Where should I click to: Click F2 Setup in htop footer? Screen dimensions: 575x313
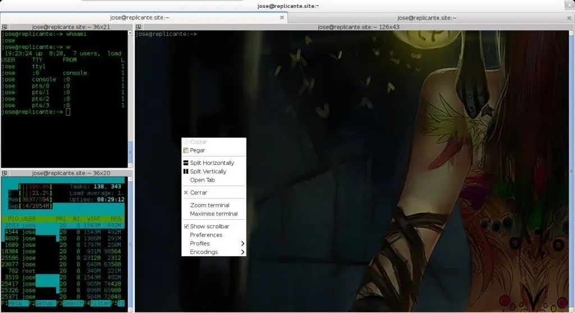click(42, 303)
